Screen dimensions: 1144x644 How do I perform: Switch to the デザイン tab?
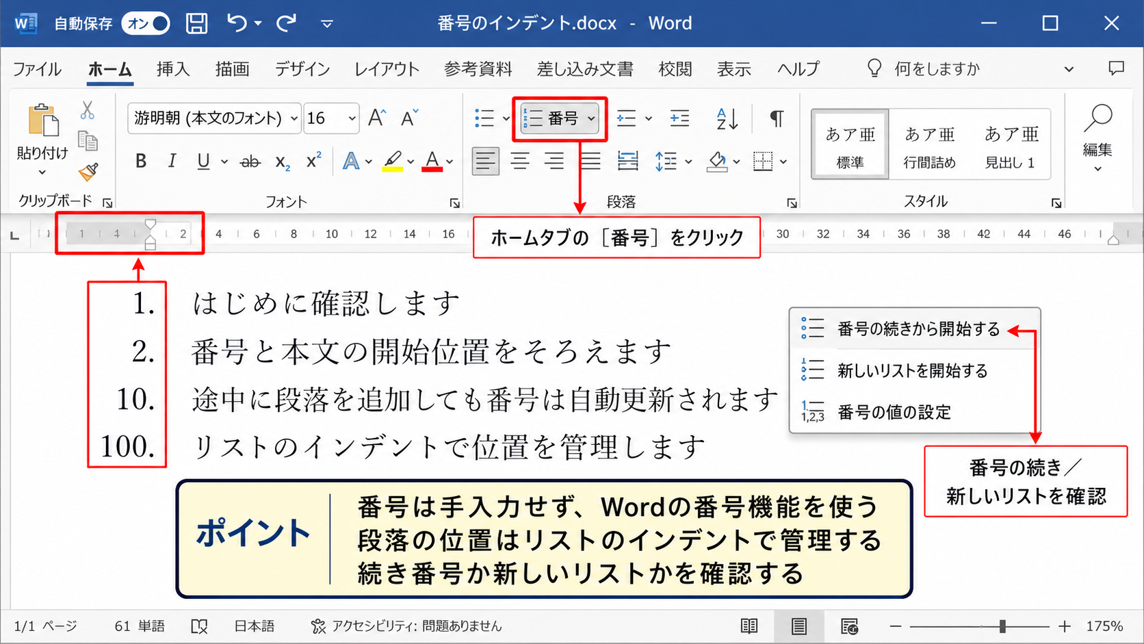point(302,69)
